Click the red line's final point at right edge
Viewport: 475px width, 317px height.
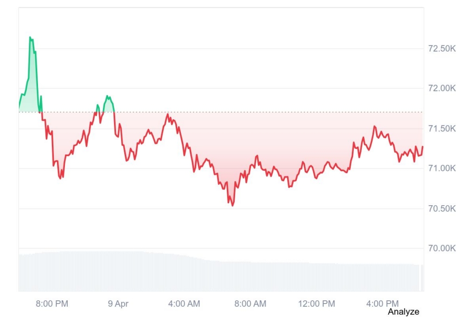(423, 147)
